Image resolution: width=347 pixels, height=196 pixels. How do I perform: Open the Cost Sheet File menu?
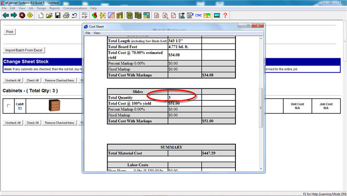point(88,33)
